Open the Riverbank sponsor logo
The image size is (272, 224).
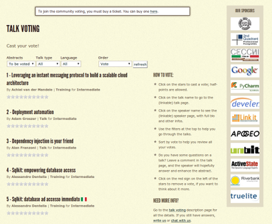pos(245,181)
